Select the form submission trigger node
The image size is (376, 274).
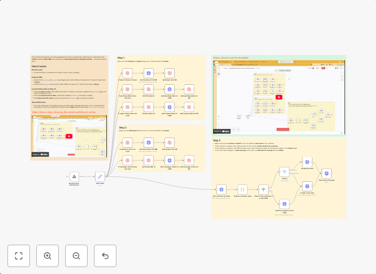75,176
